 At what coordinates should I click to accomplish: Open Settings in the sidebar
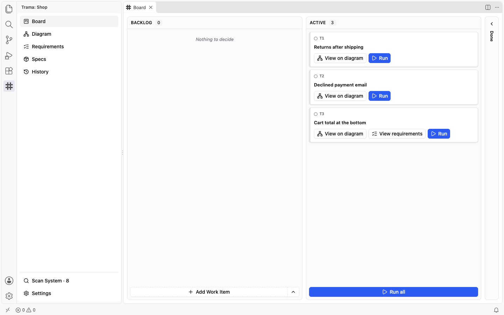[x=69, y=293]
